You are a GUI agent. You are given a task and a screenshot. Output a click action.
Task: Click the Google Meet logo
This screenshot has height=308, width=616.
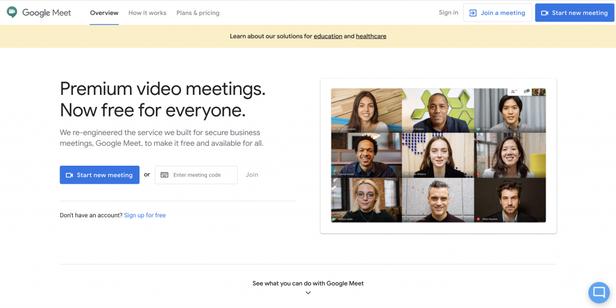pyautogui.click(x=39, y=13)
